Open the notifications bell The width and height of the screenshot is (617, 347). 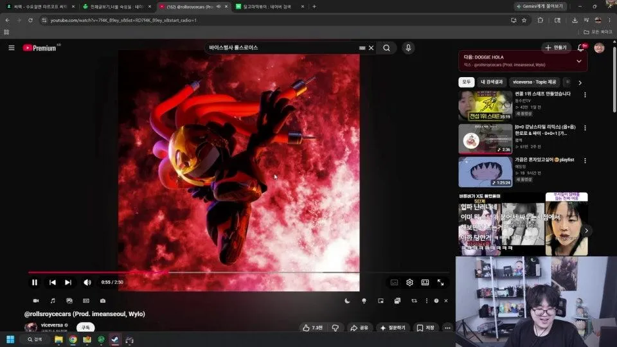[x=581, y=48]
